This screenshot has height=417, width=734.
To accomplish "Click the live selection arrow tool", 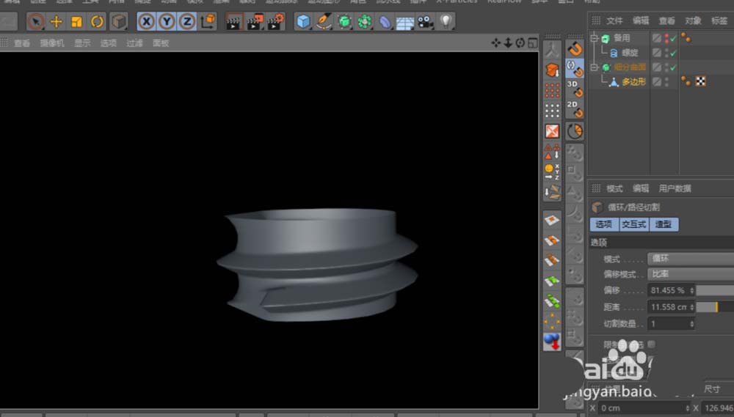I will [x=35, y=22].
